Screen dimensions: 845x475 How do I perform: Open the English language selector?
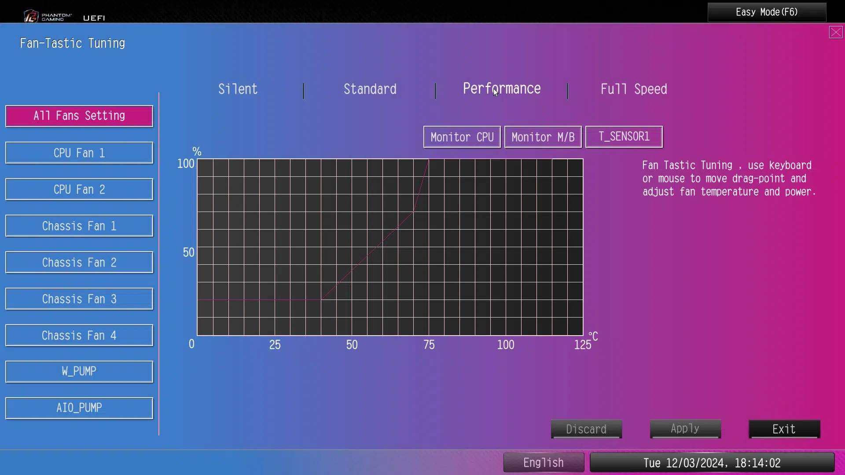[x=544, y=463]
